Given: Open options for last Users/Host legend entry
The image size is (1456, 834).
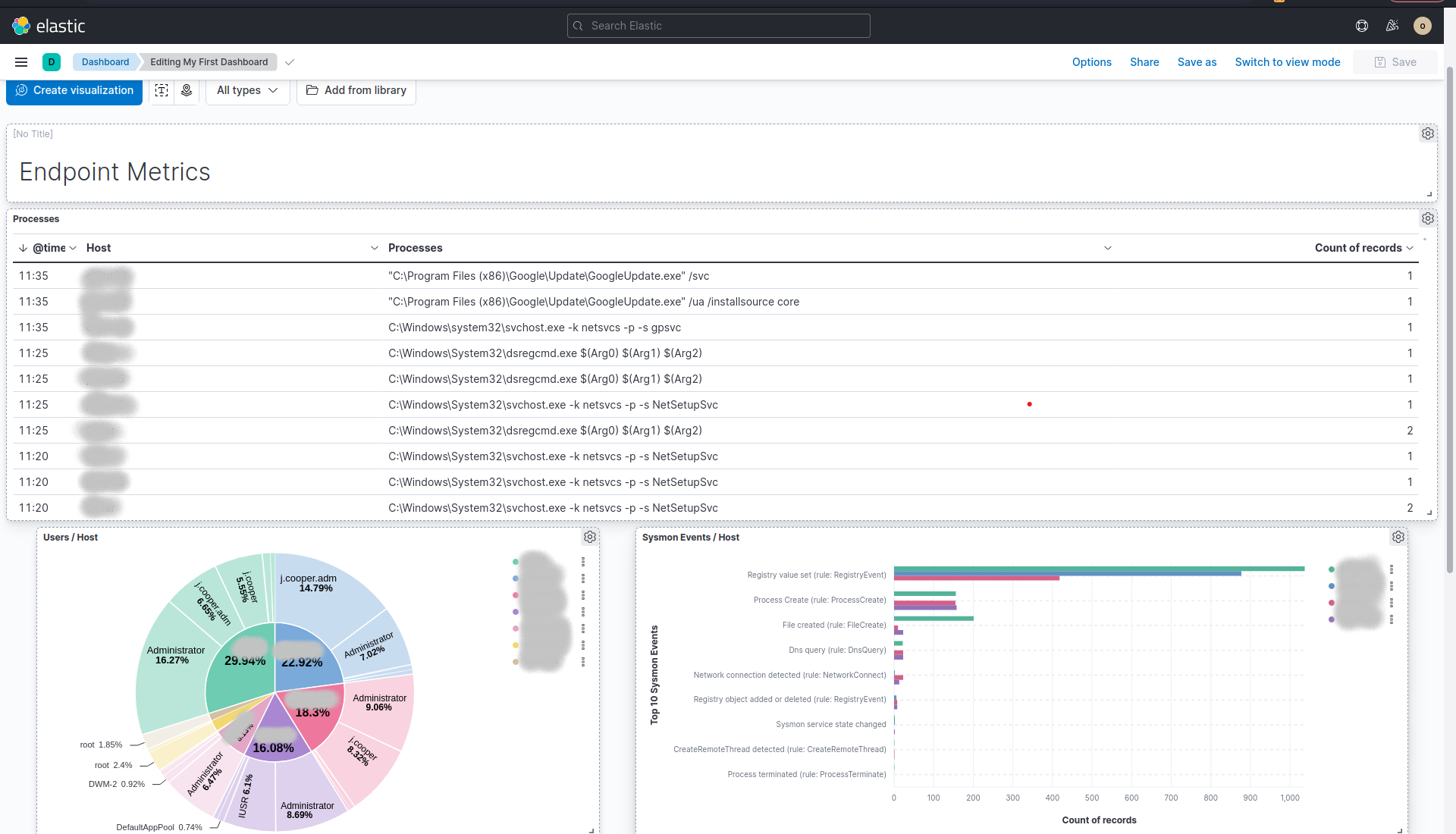Looking at the screenshot, I should 583,662.
